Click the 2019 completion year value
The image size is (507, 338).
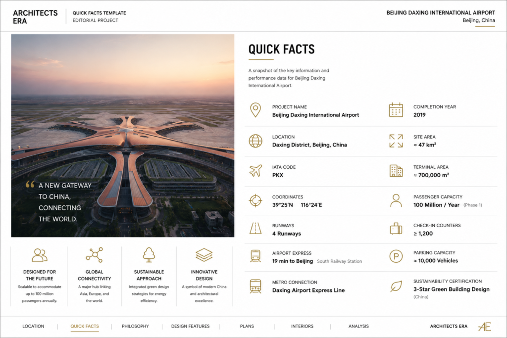[x=419, y=115]
